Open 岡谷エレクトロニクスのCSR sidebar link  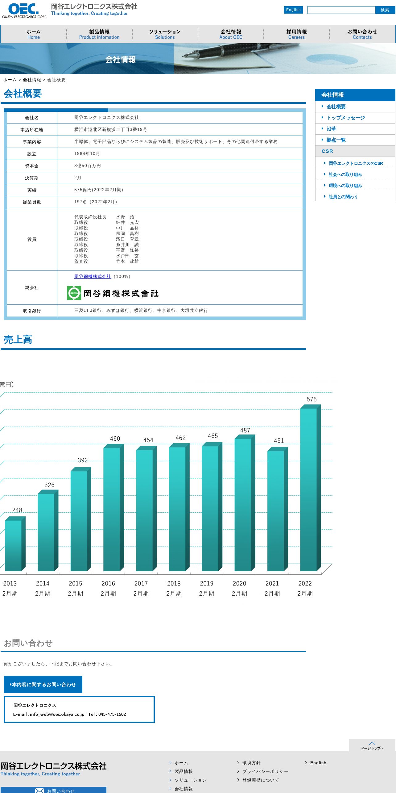coord(356,163)
